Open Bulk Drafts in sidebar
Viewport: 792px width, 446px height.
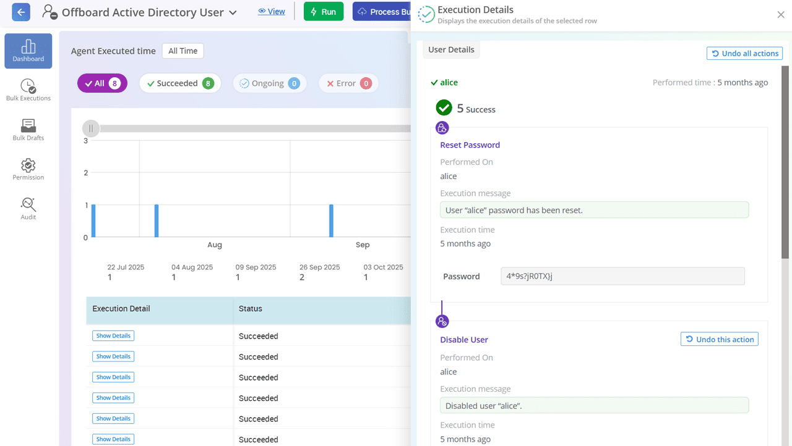[28, 130]
